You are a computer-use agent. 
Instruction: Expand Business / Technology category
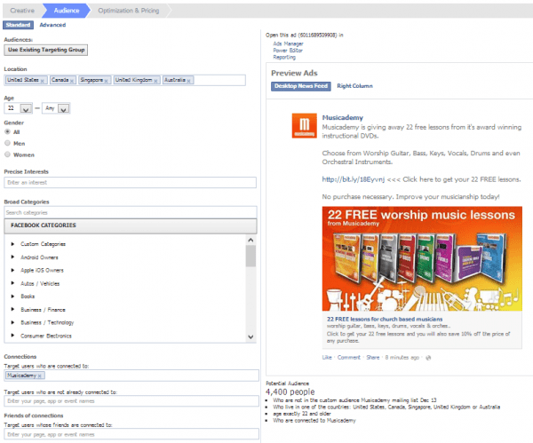coord(12,322)
